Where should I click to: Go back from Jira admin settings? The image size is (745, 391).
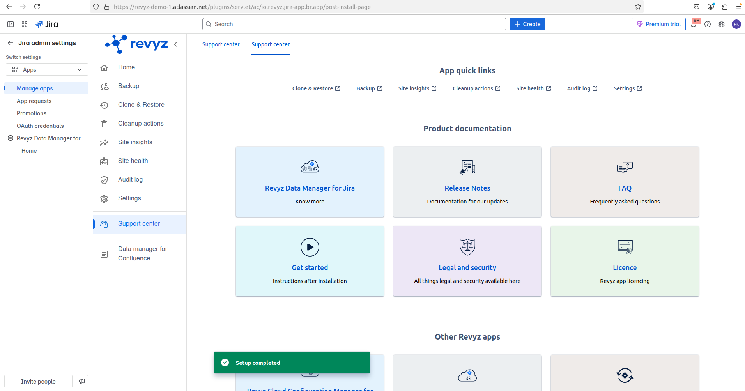(11, 43)
